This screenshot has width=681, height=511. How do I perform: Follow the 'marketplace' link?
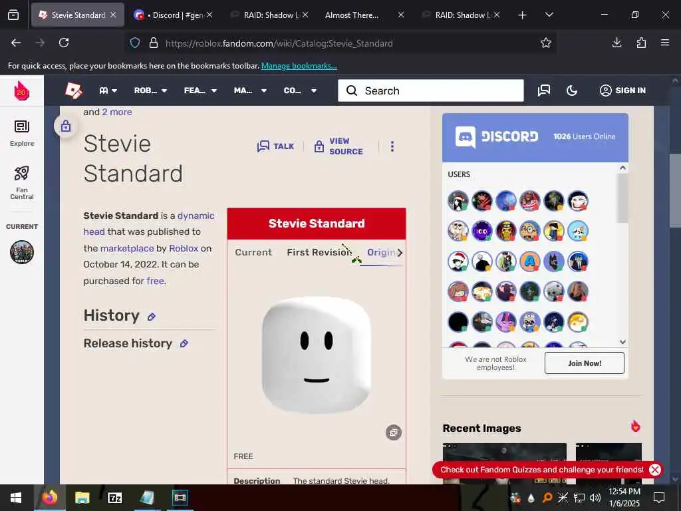click(127, 248)
